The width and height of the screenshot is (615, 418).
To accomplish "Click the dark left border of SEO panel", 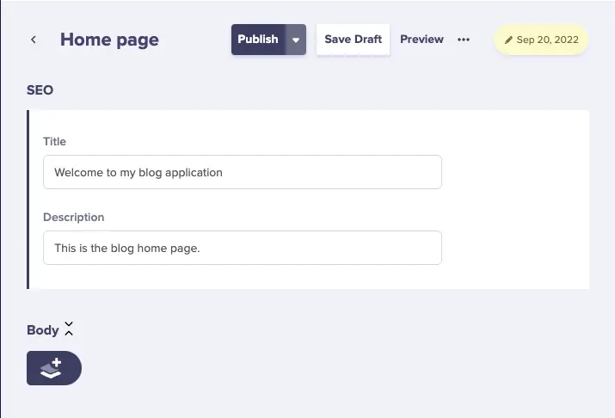I will tap(28, 200).
